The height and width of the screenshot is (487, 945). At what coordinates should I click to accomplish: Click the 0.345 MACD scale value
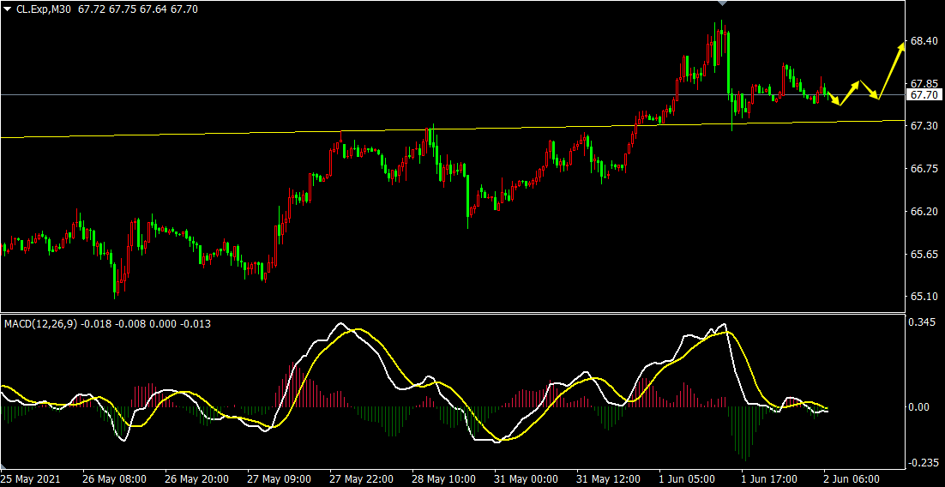pyautogui.click(x=924, y=322)
